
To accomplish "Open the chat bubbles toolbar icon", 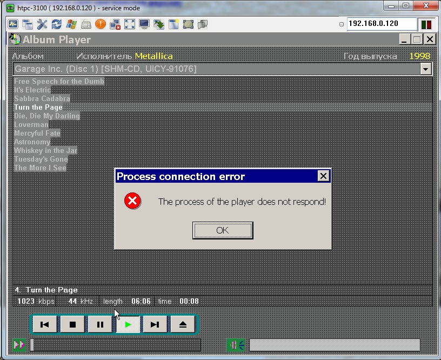I will (x=203, y=24).
